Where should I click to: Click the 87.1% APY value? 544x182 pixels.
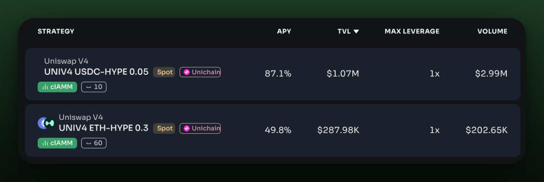(278, 74)
